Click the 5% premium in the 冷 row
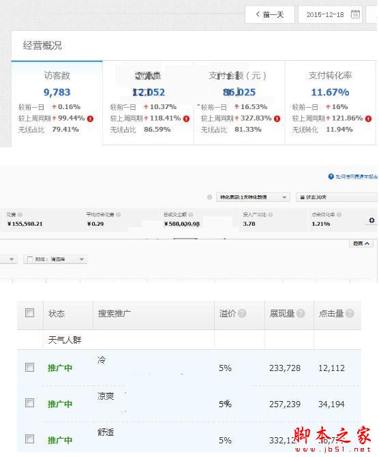The image size is (379, 457). [x=225, y=368]
